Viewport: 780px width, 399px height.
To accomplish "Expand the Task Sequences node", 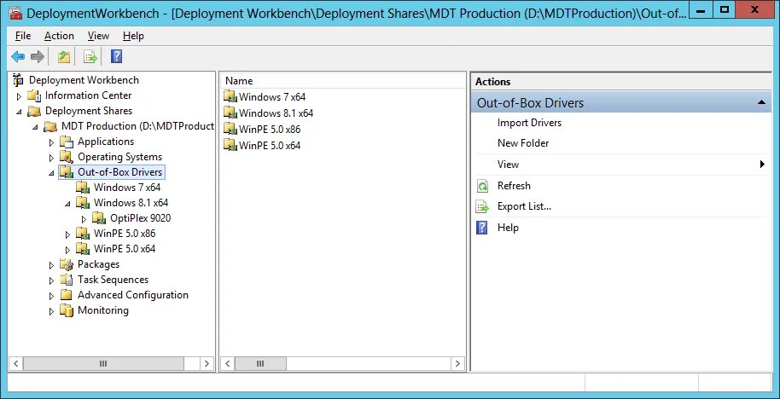I will click(x=51, y=280).
